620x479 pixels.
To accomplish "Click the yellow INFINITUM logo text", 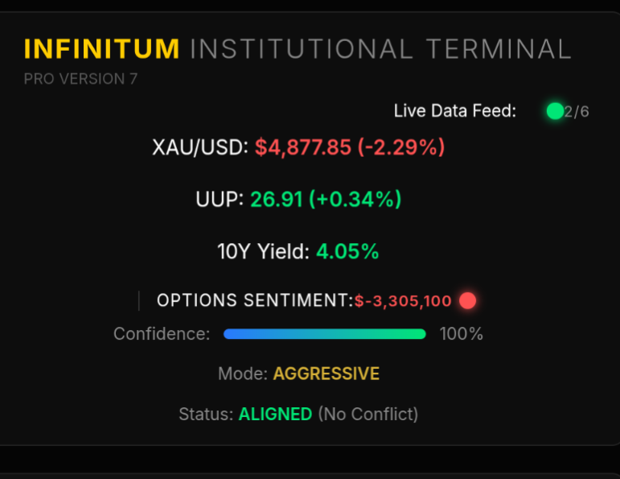I will pyautogui.click(x=102, y=49).
